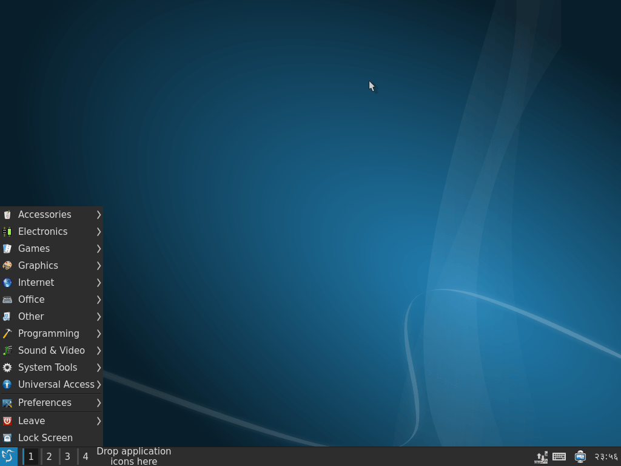Expand the Office submenu arrow

coord(99,300)
